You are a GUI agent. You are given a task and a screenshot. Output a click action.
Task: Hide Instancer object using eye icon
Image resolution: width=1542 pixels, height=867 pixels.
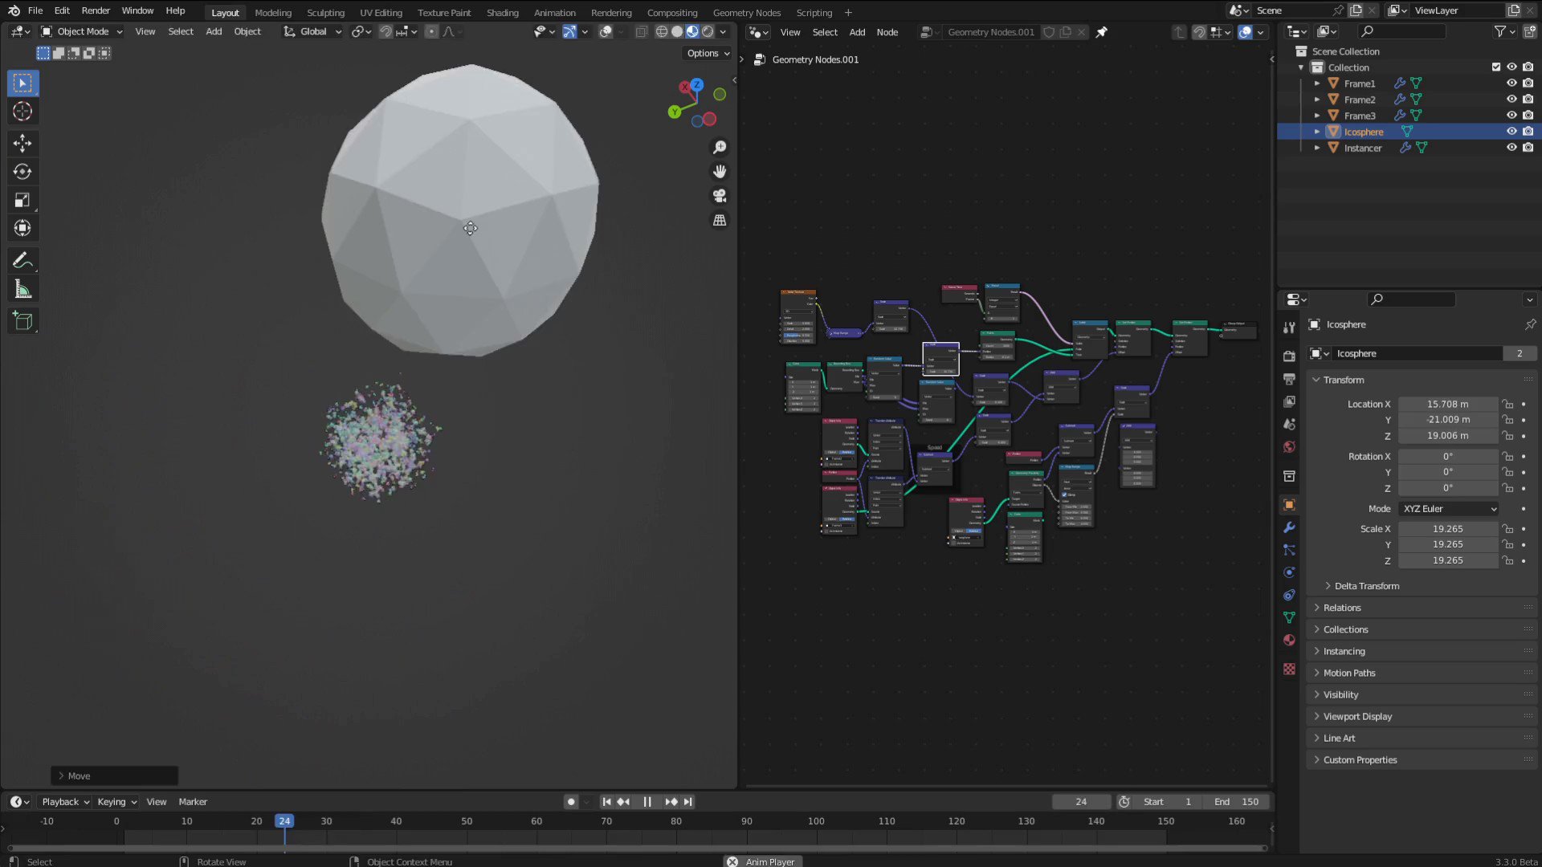point(1511,148)
